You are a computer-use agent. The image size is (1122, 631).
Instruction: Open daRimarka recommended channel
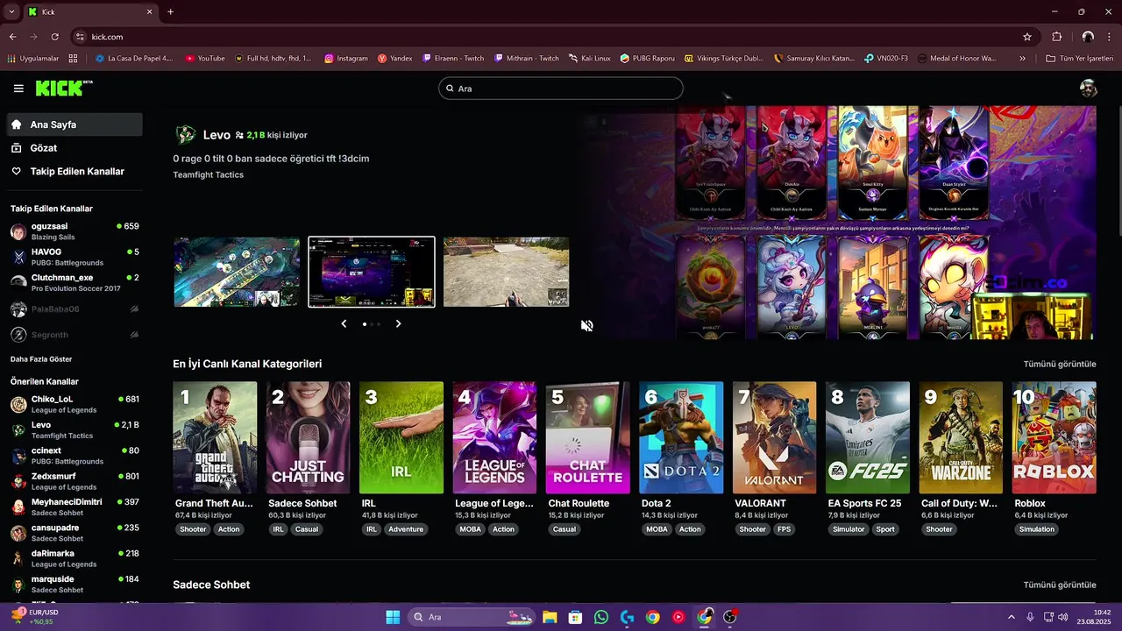click(75, 558)
